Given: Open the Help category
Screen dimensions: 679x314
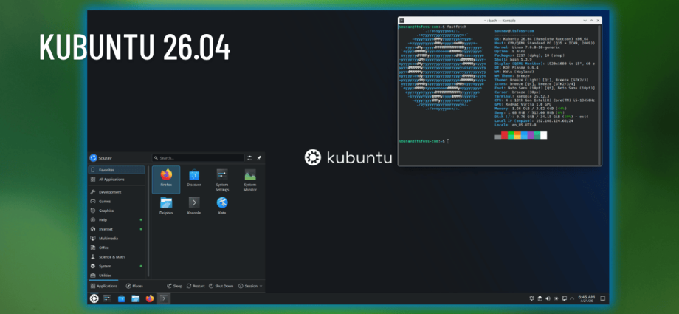Looking at the screenshot, I should click(117, 220).
